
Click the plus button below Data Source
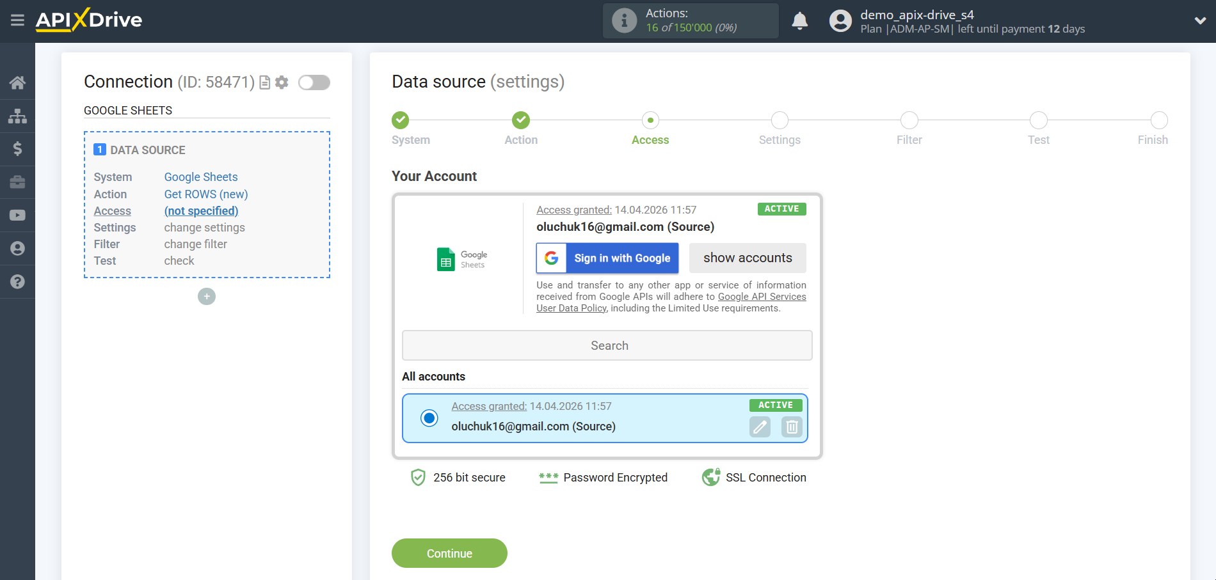[x=206, y=296]
